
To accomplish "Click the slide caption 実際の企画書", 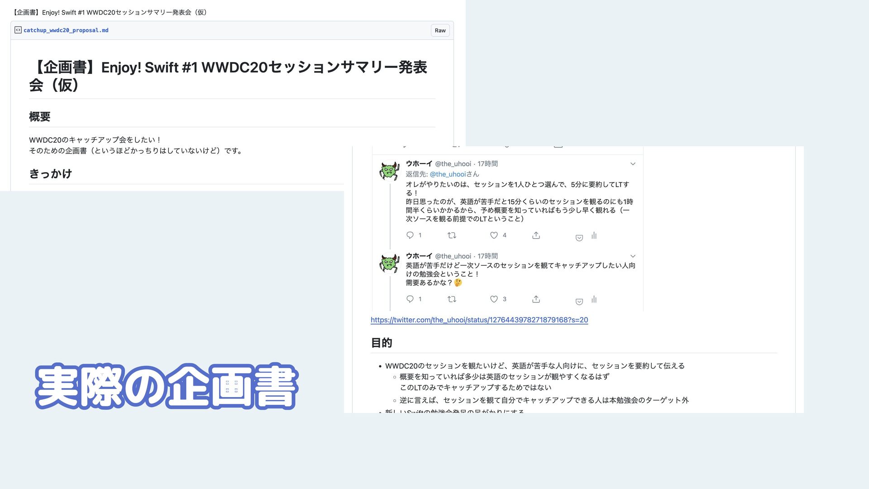I will [167, 387].
